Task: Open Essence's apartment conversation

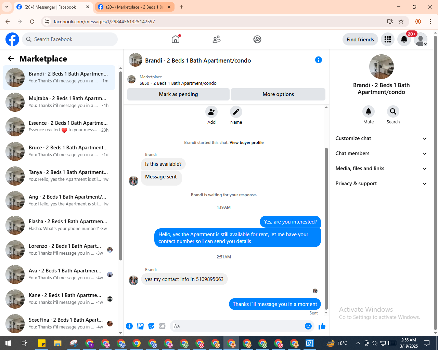Action: [59, 127]
